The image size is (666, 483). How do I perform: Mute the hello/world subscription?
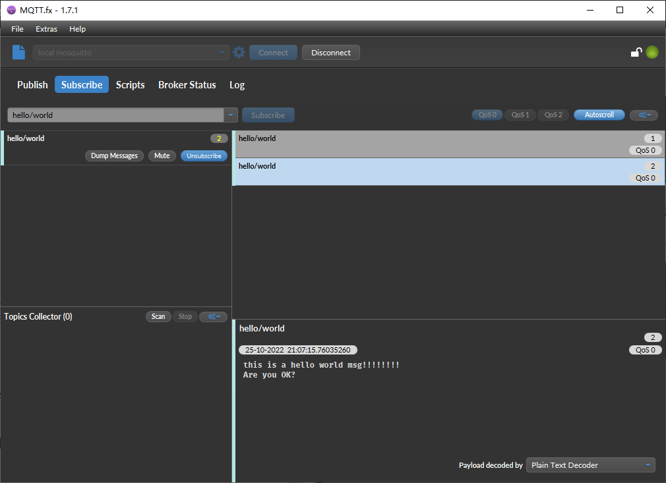coord(162,156)
